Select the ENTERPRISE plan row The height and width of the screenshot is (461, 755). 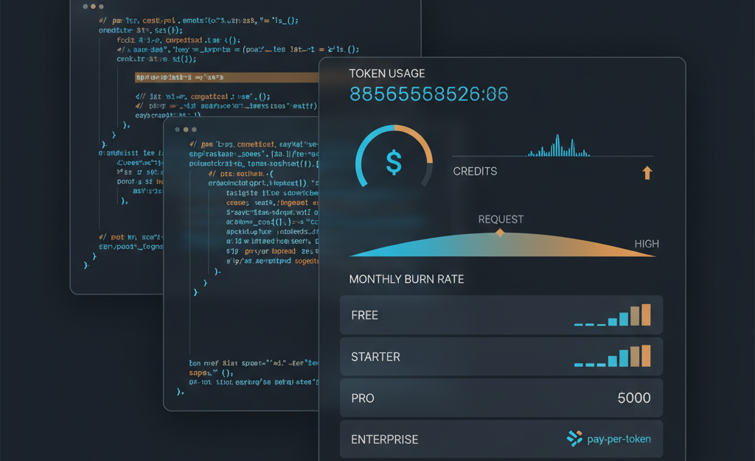pos(501,439)
